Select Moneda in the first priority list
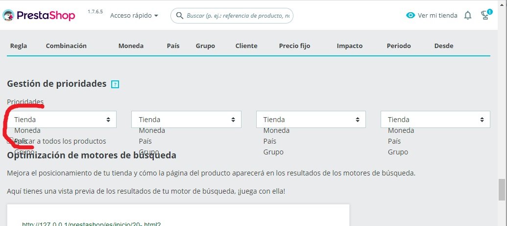This screenshot has height=226, width=507. [27, 130]
